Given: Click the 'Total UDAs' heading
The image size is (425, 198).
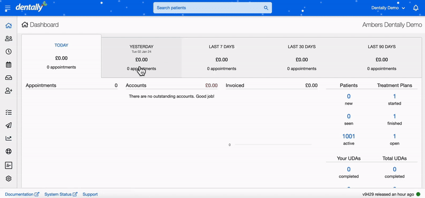Looking at the screenshot, I should [394, 159].
